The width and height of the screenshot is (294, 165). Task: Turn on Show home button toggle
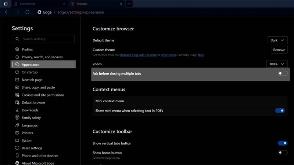[282, 153]
